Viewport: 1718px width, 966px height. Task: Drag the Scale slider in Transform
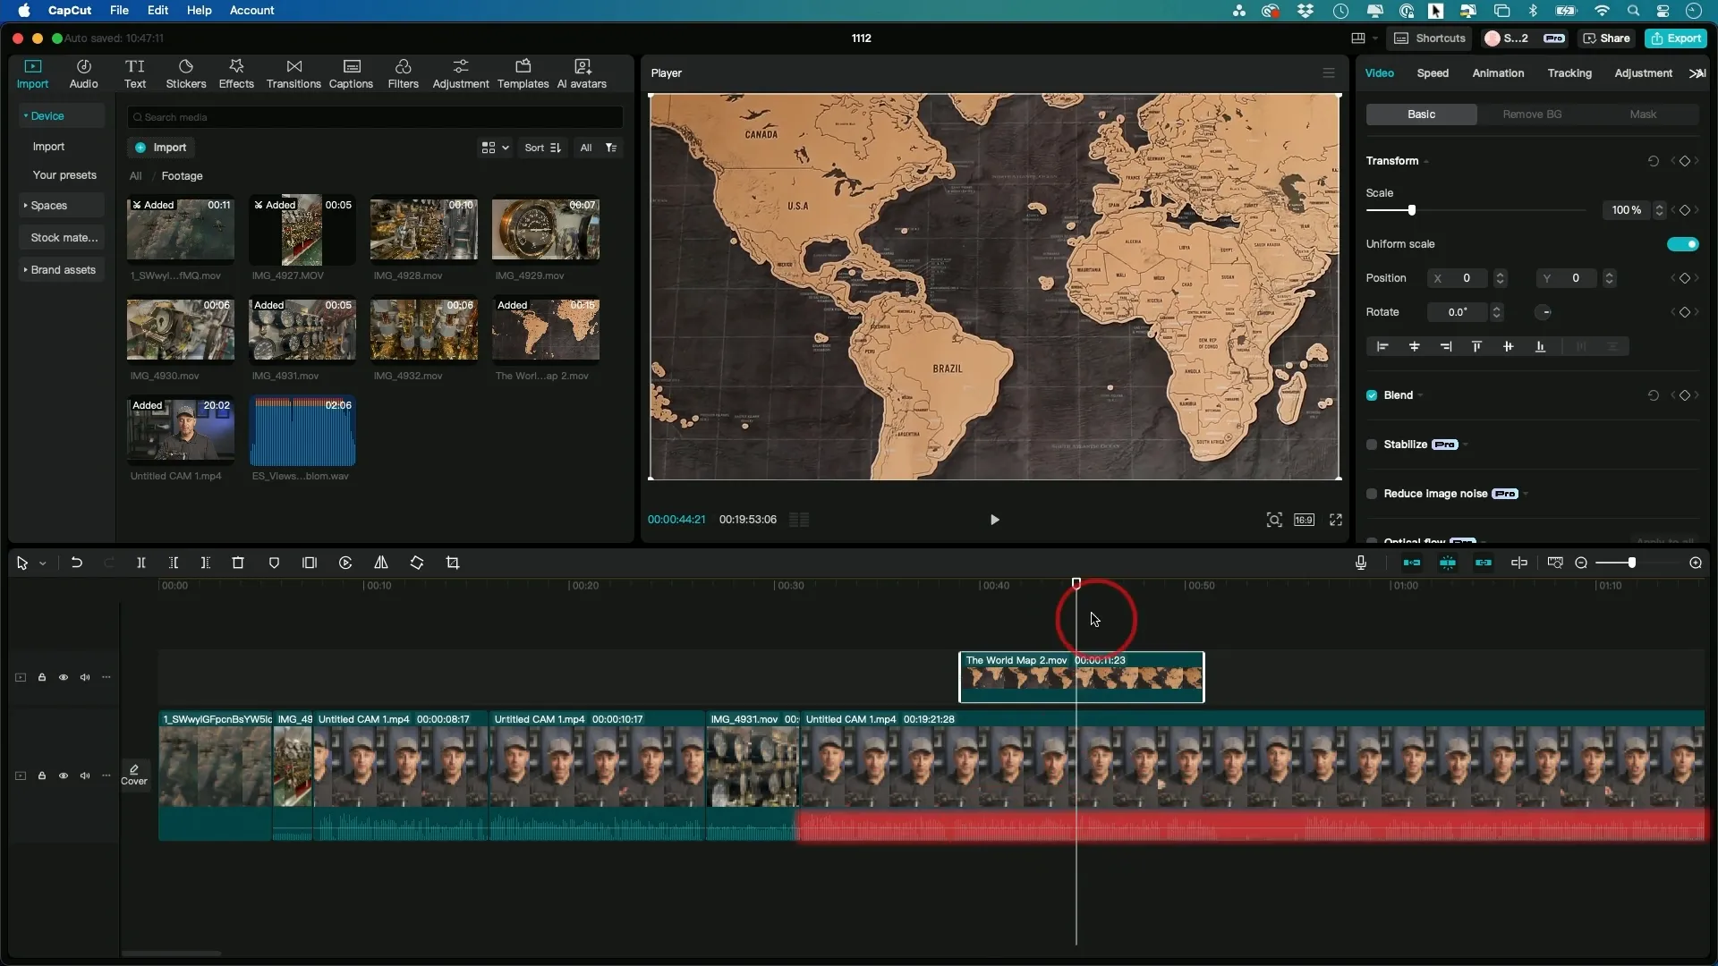1412,210
